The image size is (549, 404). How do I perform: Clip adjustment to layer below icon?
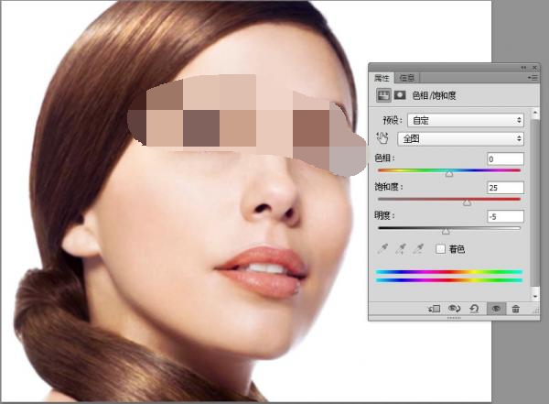click(x=434, y=309)
